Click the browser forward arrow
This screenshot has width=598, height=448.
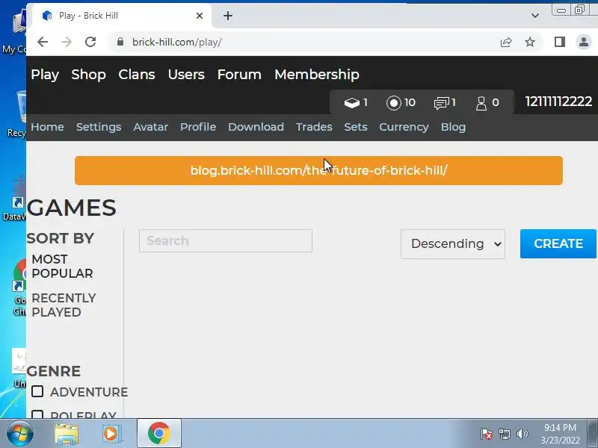coord(67,42)
